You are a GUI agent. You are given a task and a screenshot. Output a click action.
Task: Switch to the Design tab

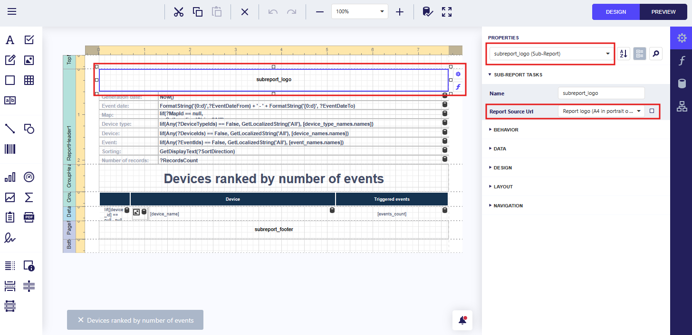click(x=615, y=12)
